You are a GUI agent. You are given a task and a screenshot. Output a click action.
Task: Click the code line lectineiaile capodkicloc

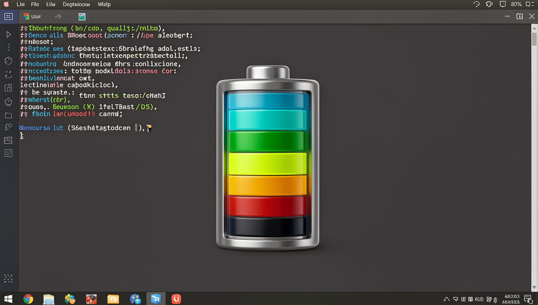pyautogui.click(x=69, y=85)
